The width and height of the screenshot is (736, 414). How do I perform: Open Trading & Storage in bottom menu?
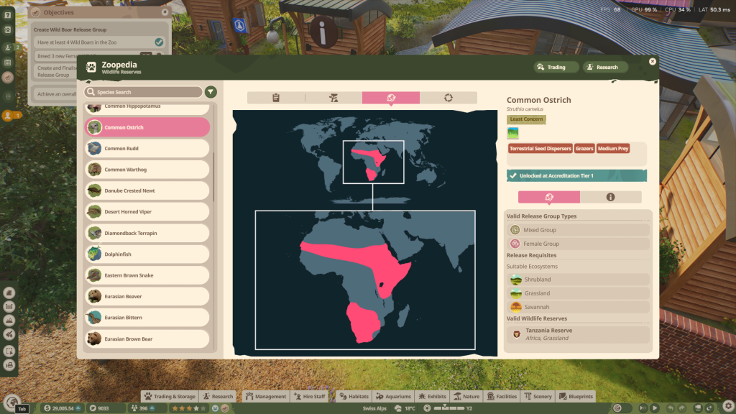tap(170, 396)
